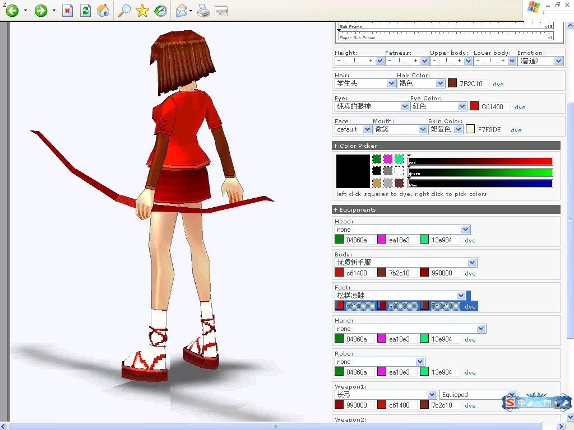Click the blue slider in Color Picker
Image resolution: width=574 pixels, height=430 pixels.
click(480, 184)
